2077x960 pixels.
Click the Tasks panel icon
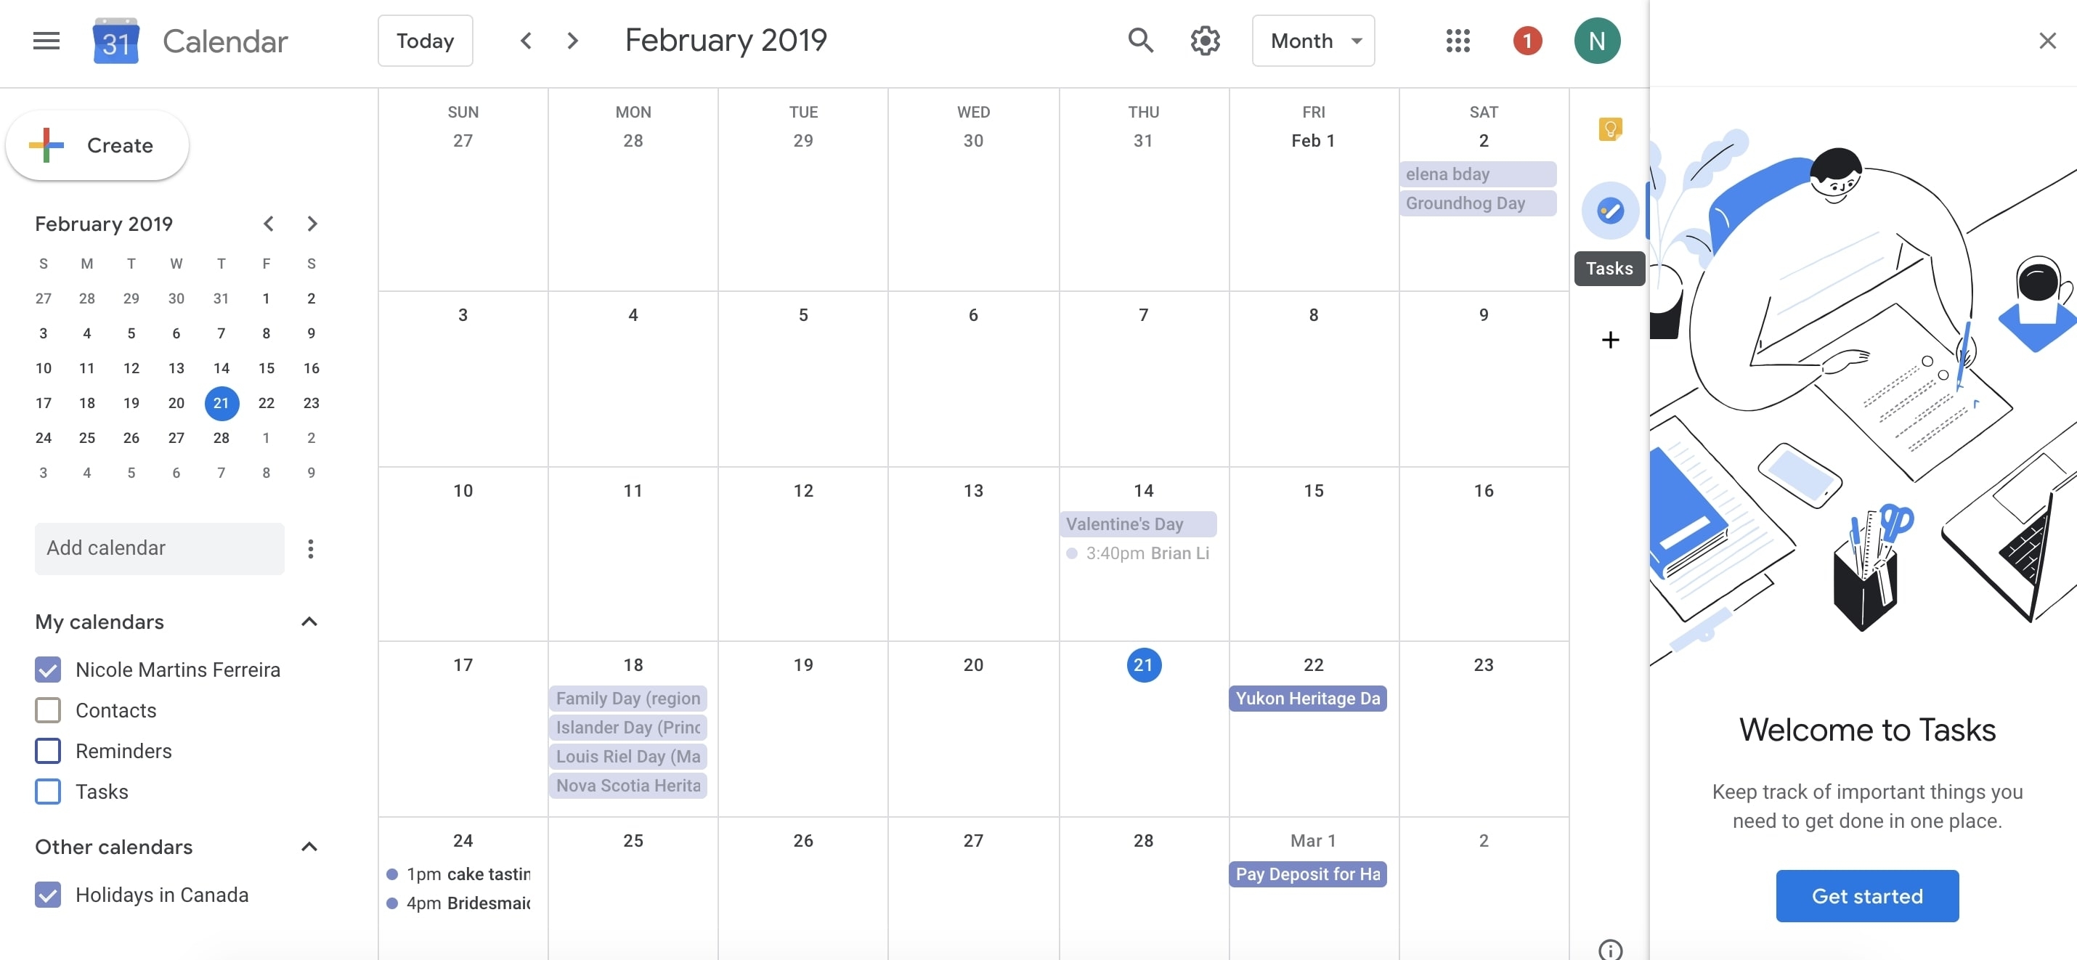[1609, 211]
